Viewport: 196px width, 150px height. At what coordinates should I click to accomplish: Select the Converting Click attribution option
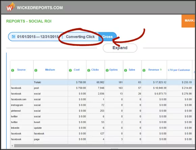80,37
